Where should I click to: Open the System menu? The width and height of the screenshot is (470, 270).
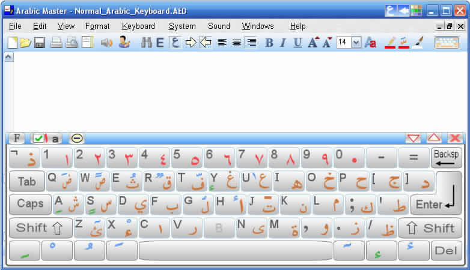point(182,26)
